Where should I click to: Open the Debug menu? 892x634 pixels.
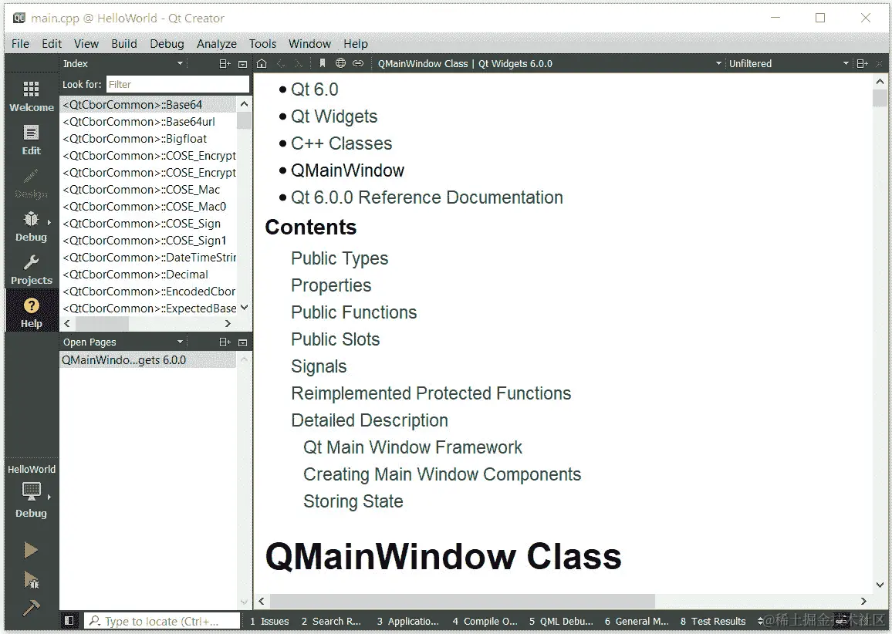[x=167, y=44]
